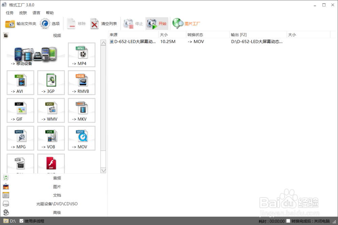
Task: Start conversion with the 开始 button
Action: [x=157, y=24]
